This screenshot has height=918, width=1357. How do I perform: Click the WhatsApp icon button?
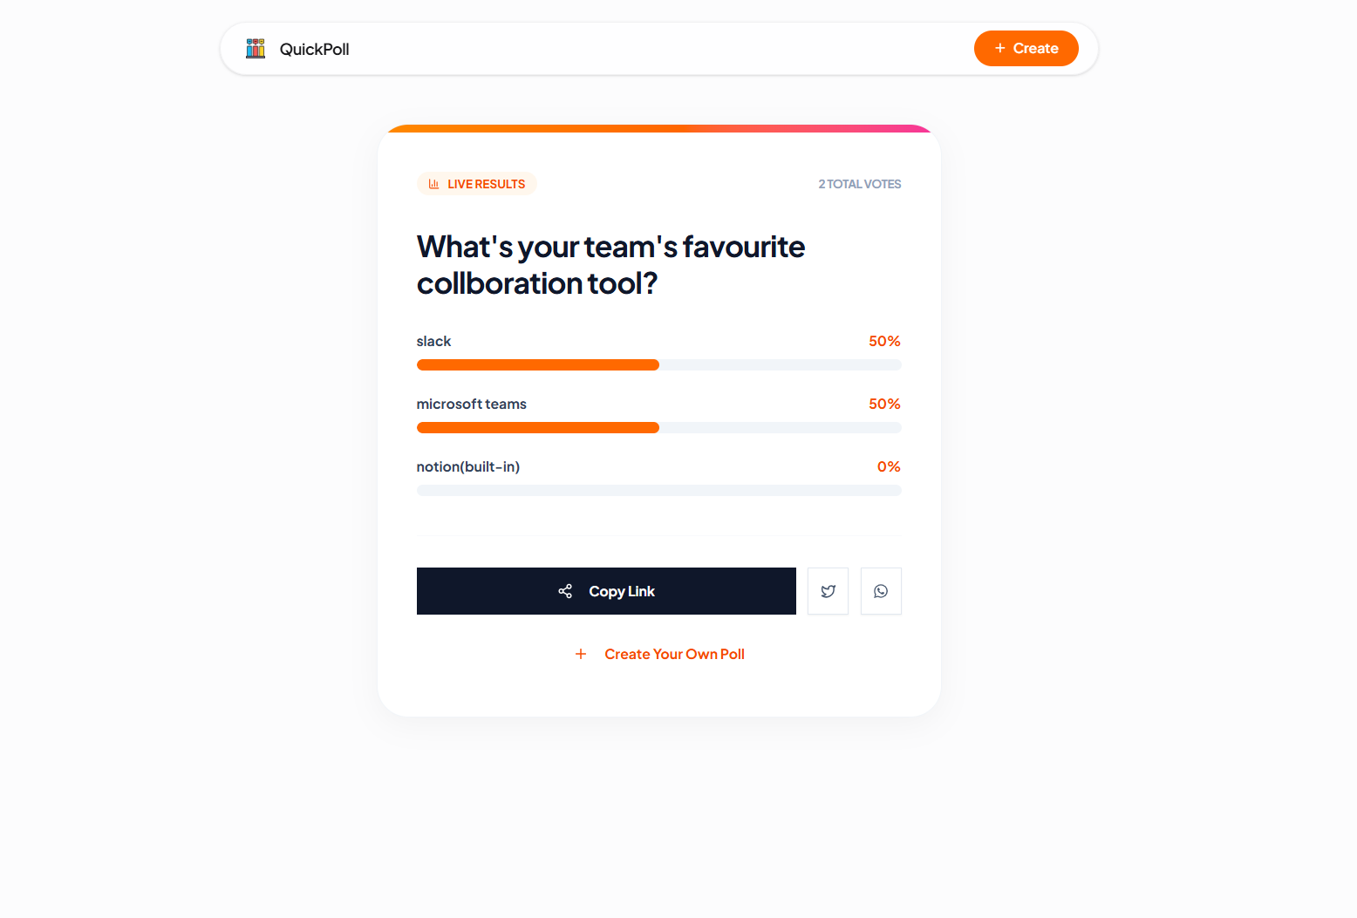tap(881, 591)
